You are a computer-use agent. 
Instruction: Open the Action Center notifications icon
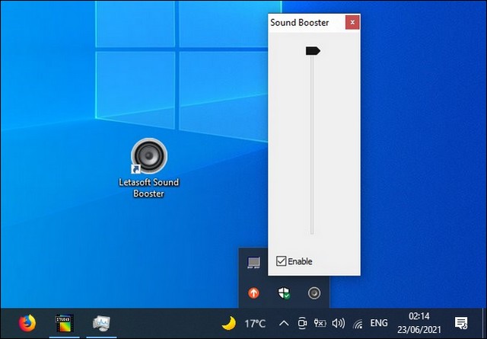coord(461,323)
